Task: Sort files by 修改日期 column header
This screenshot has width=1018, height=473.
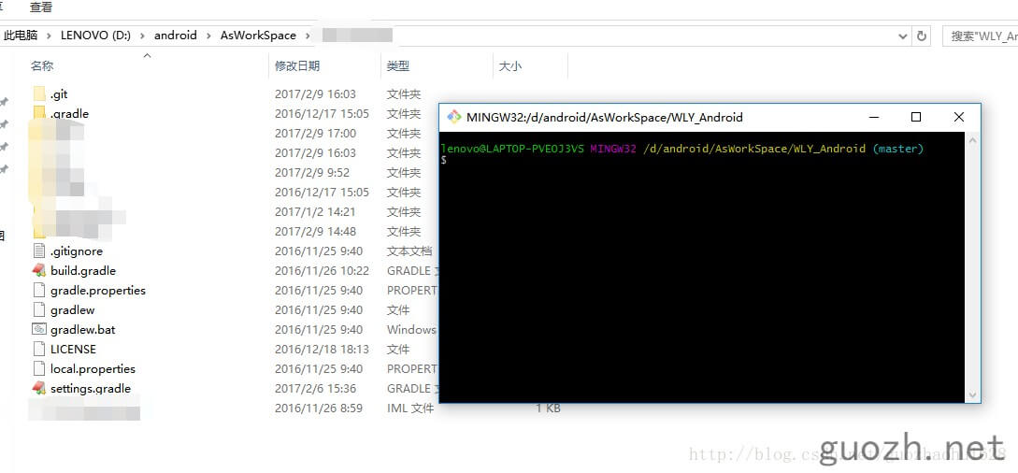Action: click(x=297, y=66)
